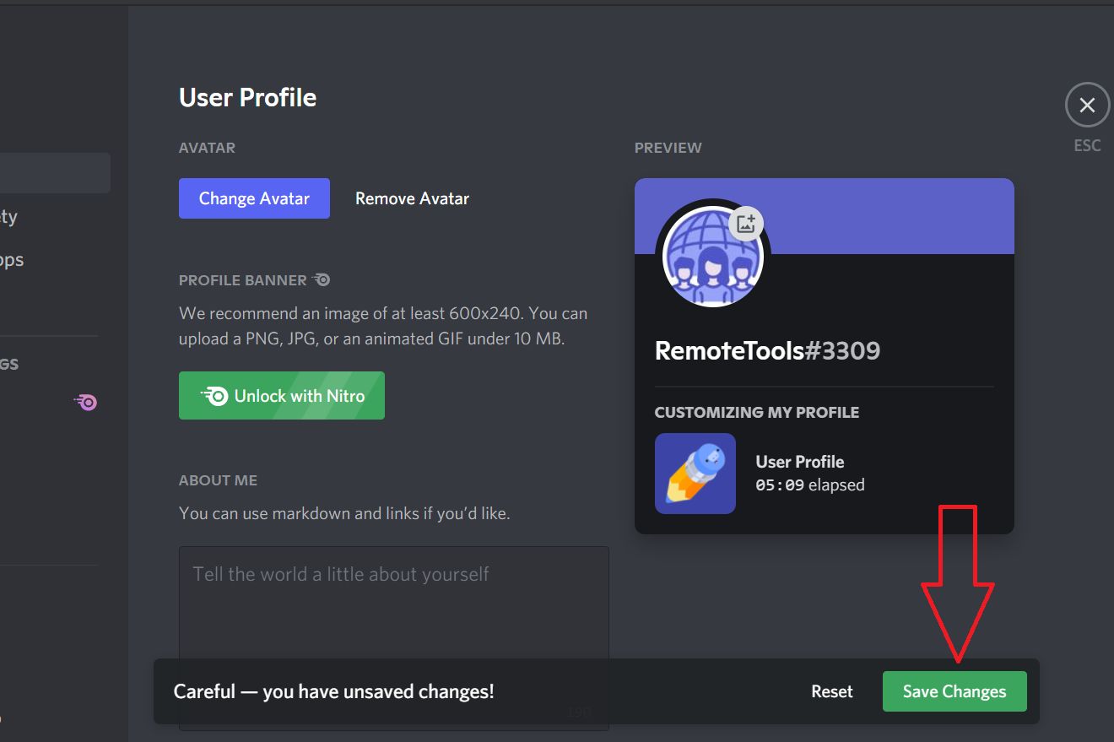The height and width of the screenshot is (742, 1114).
Task: Click the camera upload icon on the avatar
Action: [x=745, y=223]
